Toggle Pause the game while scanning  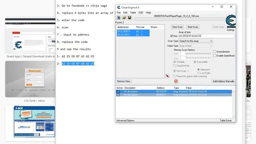174,76
